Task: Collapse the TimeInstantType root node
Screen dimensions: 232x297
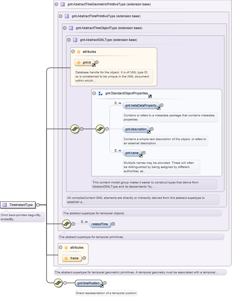Action: pyautogui.click(x=38, y=205)
